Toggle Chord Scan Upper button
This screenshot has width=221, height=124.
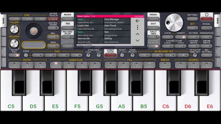point(180,46)
